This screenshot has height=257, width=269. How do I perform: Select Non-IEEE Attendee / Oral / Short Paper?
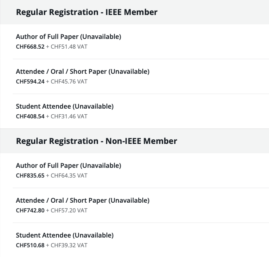[83, 200]
